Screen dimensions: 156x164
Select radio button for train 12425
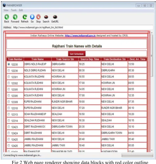click(x=9, y=139)
